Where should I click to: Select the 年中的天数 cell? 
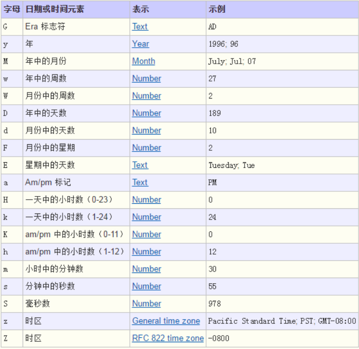point(76,113)
